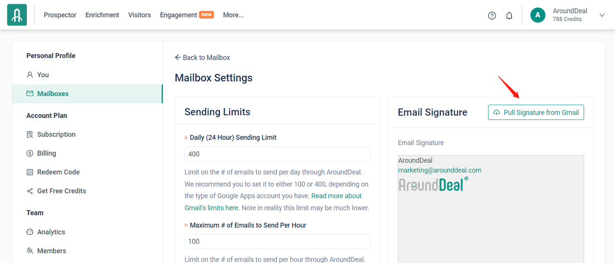
Task: Expand the AroundDeal account dropdown chevron
Action: [x=602, y=15]
